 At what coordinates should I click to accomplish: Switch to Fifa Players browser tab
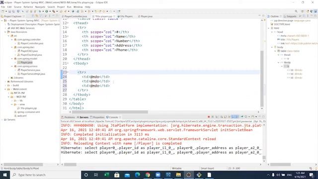click(125, 16)
